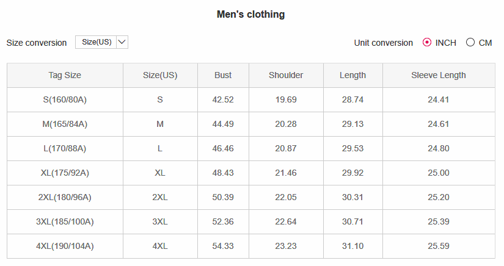The width and height of the screenshot is (504, 266).
Task: Click the Size(US) column header
Action: tap(160, 75)
